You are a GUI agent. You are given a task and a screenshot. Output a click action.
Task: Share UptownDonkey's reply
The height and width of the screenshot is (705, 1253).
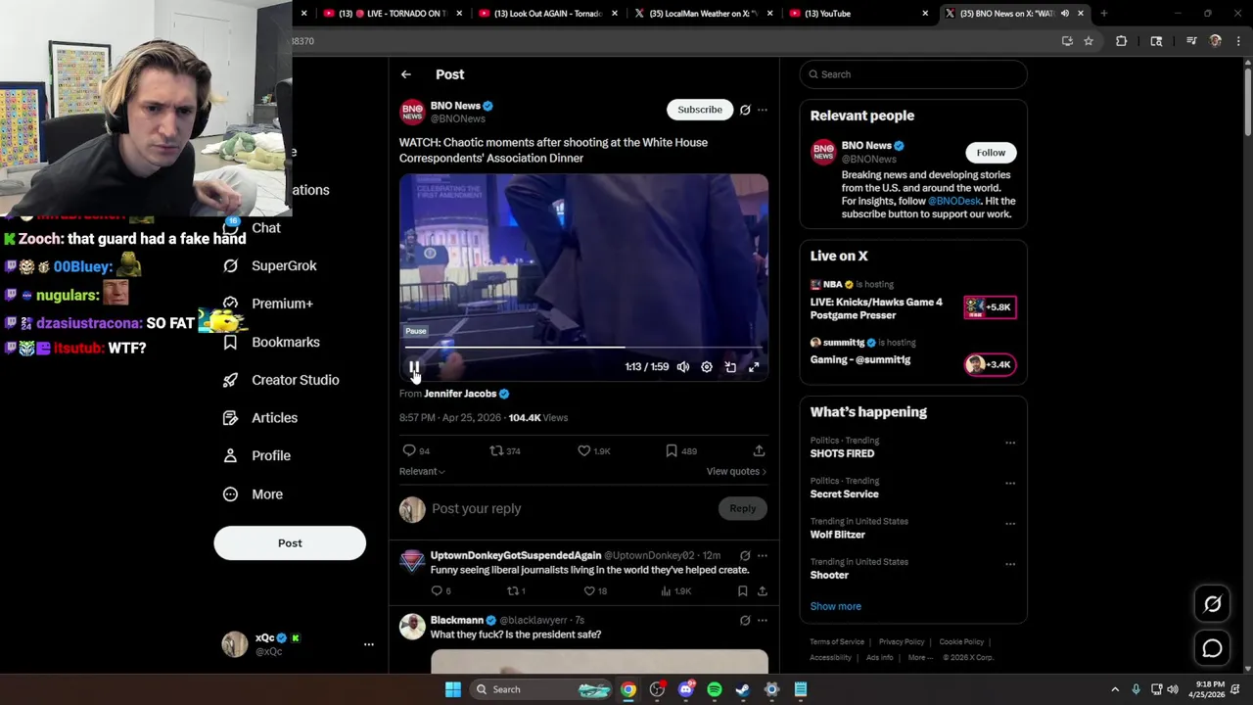[762, 590]
